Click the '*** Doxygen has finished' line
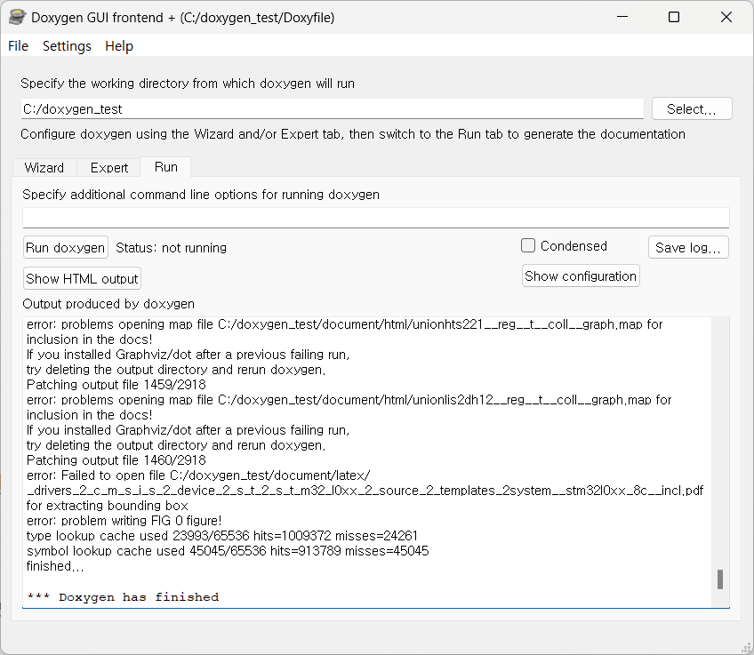The image size is (754, 655). [x=123, y=597]
